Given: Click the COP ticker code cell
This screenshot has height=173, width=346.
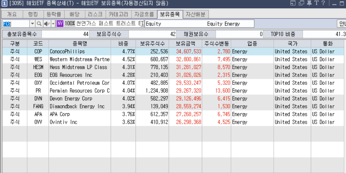Looking at the screenshot, I should pos(38,52).
